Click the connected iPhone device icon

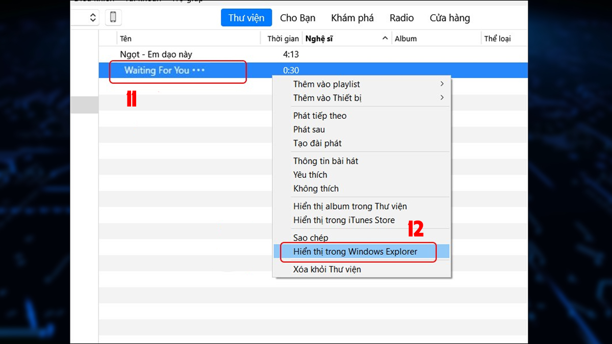click(x=113, y=17)
